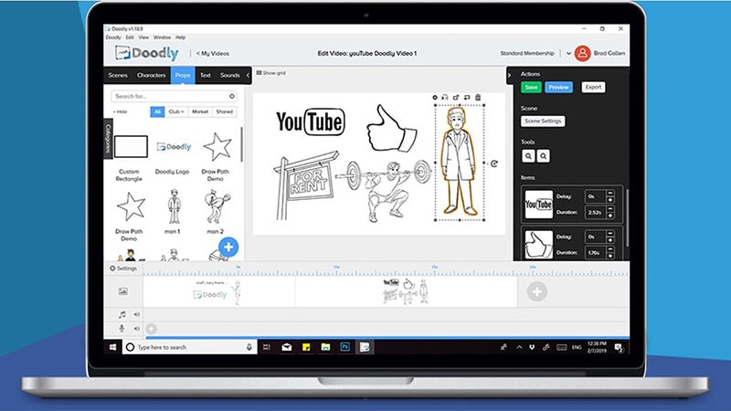Click the second zoom tool under Tools
The width and height of the screenshot is (731, 411).
[543, 156]
